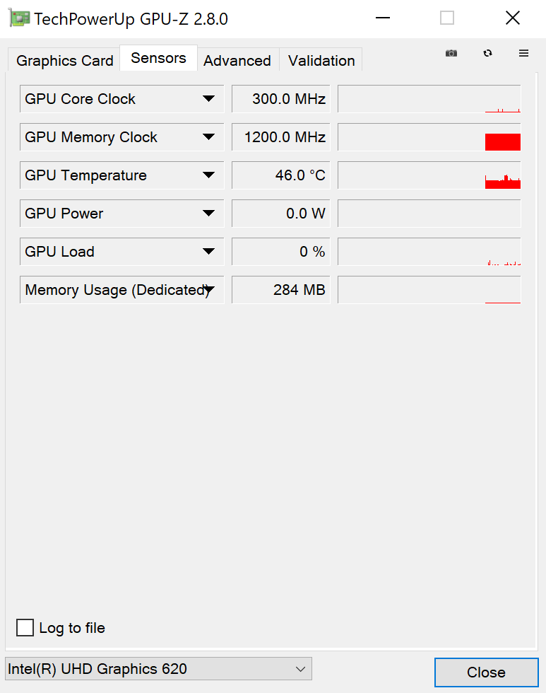This screenshot has width=546, height=693.
Task: Go to the Validation tab
Action: tap(321, 61)
